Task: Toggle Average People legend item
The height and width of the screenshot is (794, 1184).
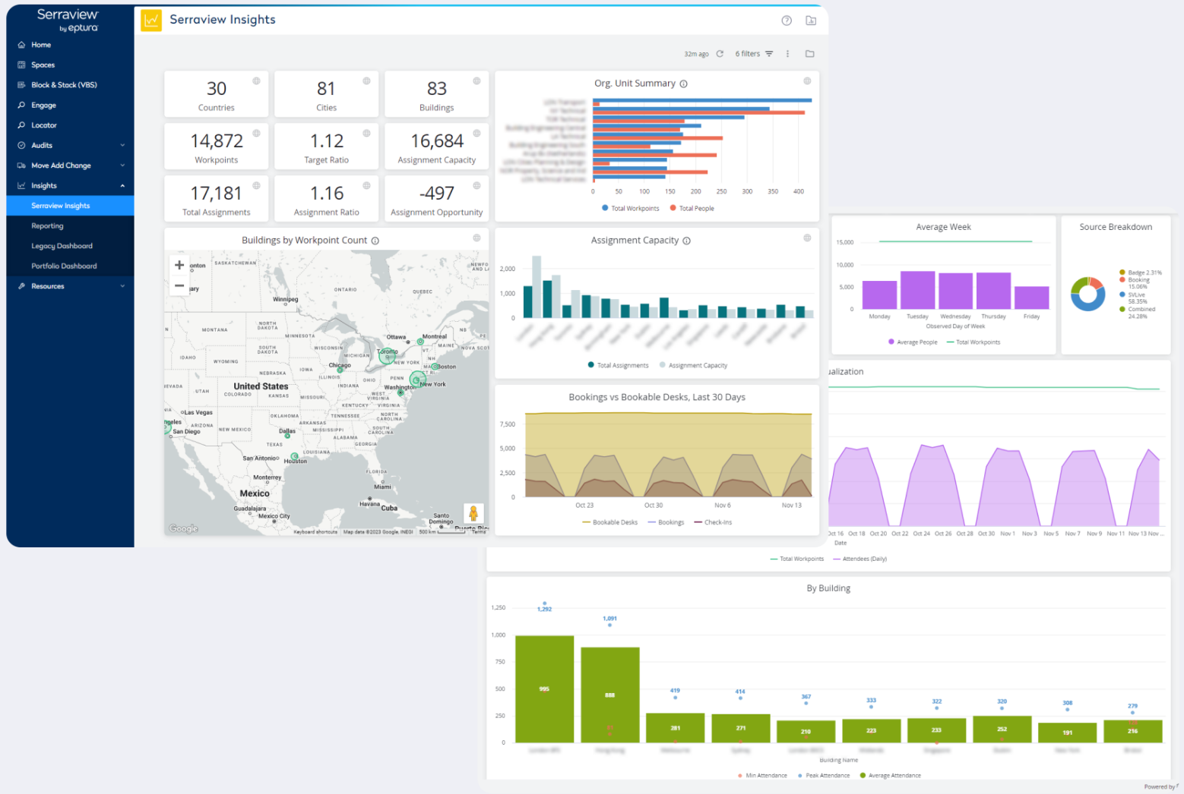Action: [913, 342]
